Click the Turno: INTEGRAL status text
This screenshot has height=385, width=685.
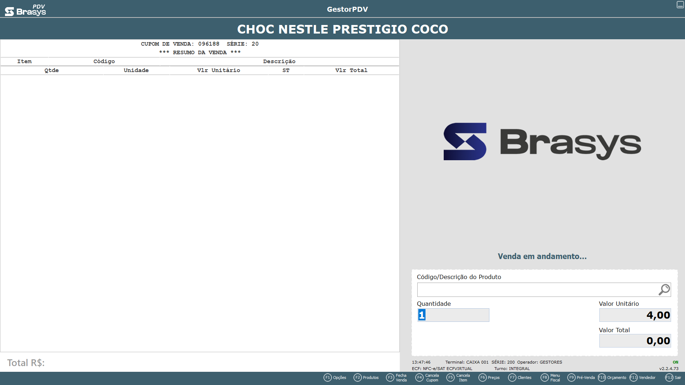coord(512,369)
